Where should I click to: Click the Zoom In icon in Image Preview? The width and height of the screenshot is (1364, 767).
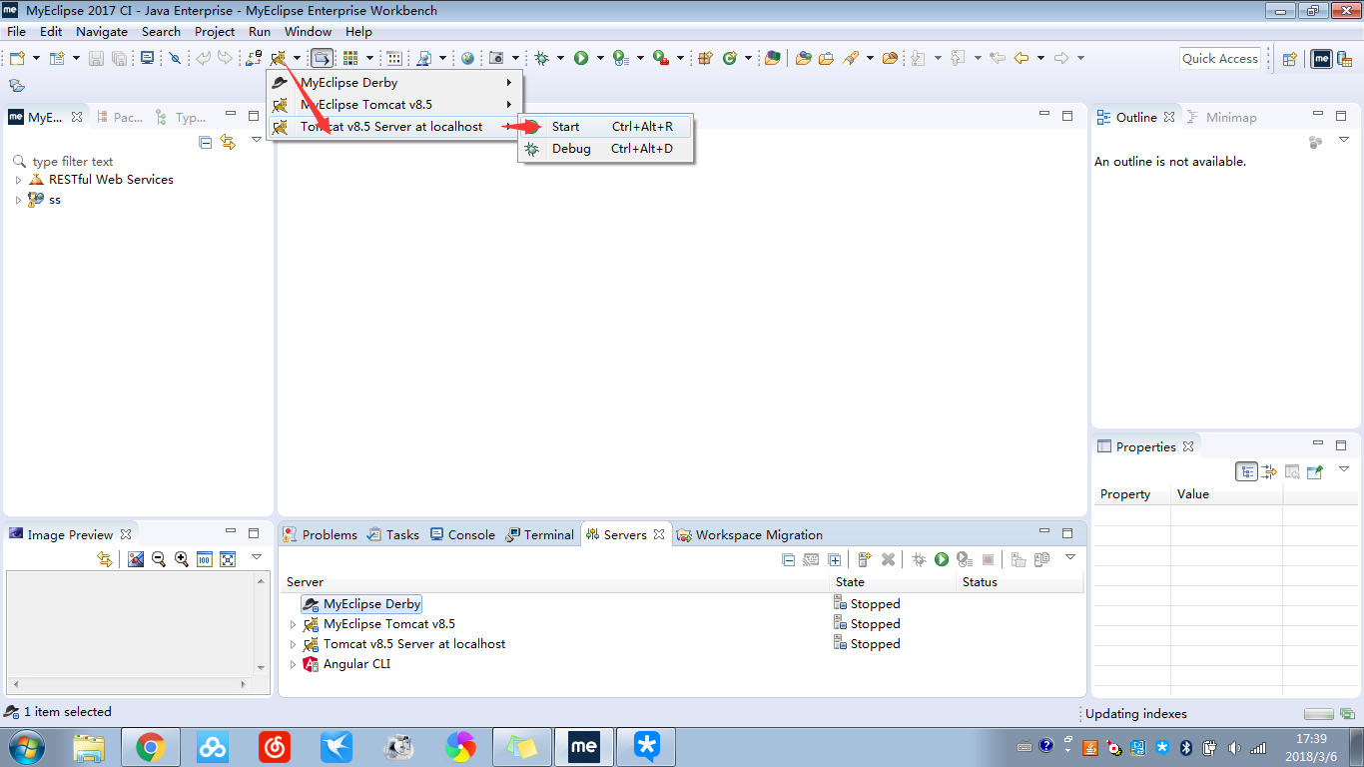pyautogui.click(x=182, y=559)
